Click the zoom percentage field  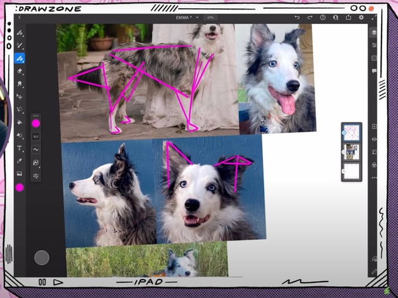pyautogui.click(x=210, y=18)
